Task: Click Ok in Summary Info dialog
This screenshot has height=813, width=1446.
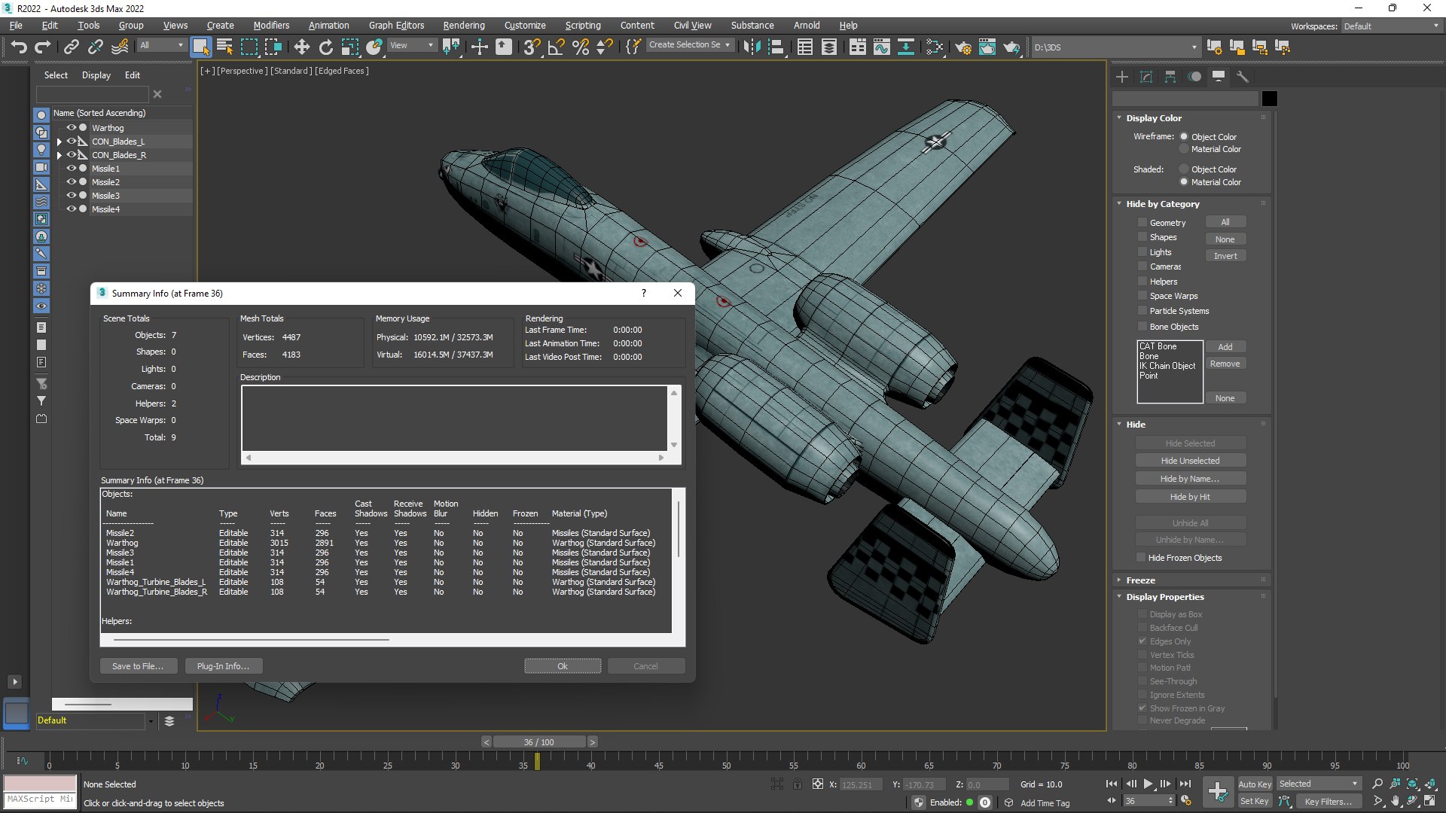Action: [563, 666]
